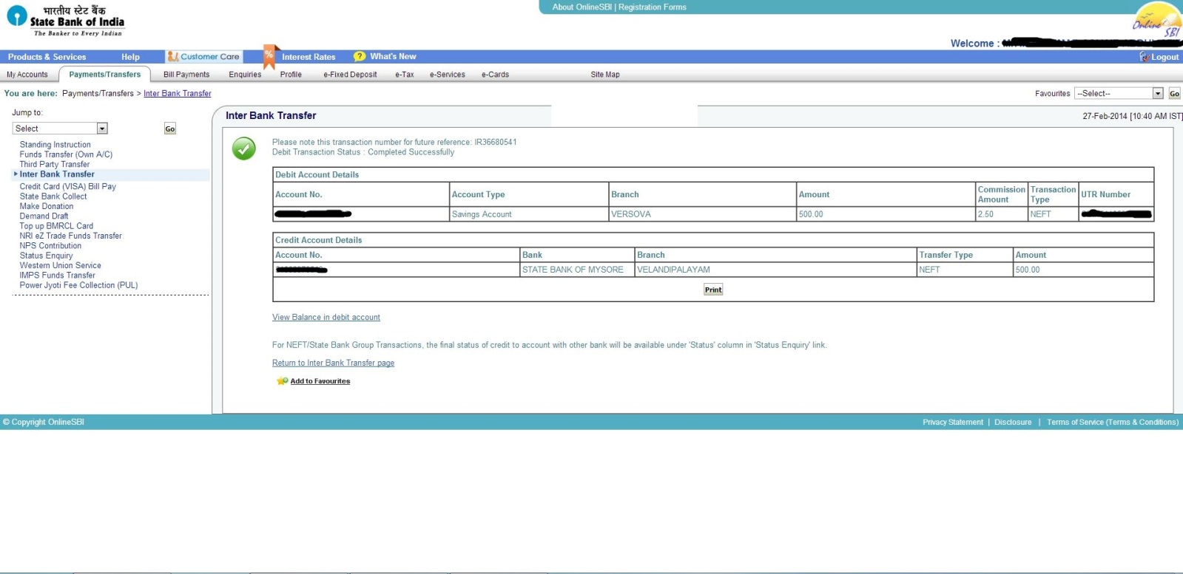The image size is (1183, 574).
Task: Open What's New link
Action: click(393, 56)
